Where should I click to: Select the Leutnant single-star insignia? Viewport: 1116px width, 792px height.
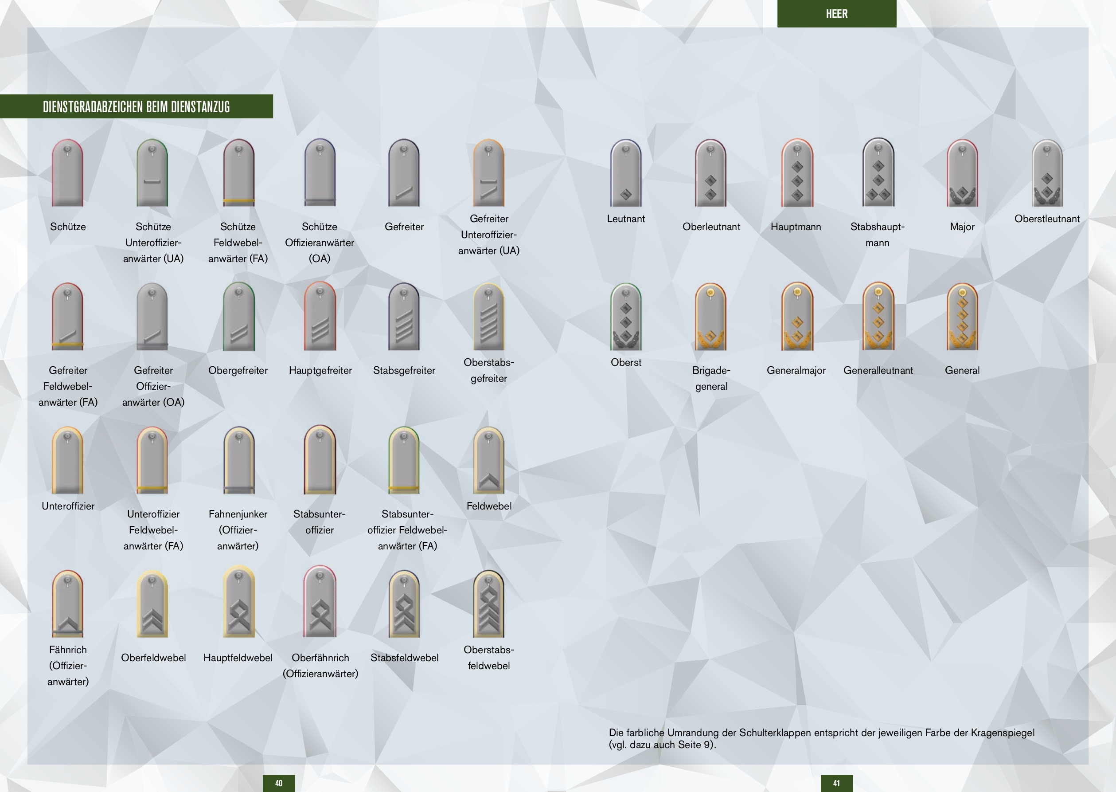[626, 173]
